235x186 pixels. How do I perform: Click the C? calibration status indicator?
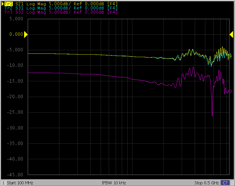click(225, 183)
